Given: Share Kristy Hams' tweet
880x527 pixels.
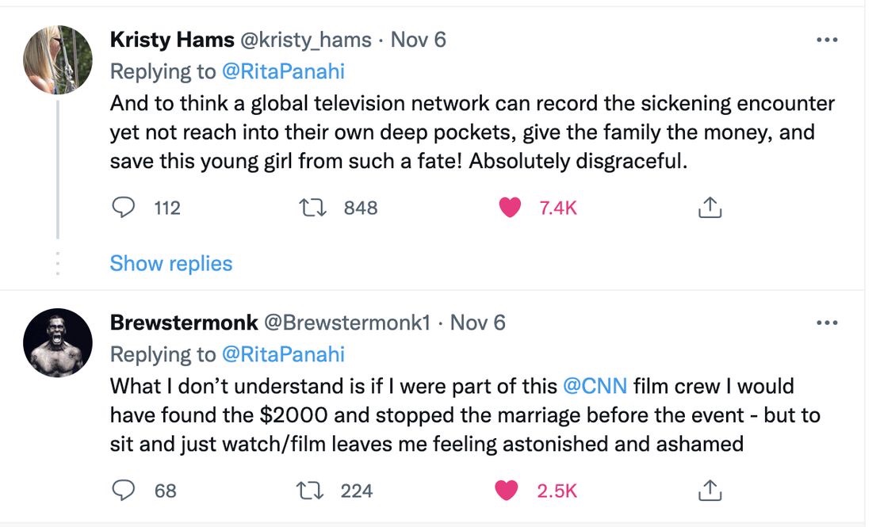Looking at the screenshot, I should tap(709, 208).
